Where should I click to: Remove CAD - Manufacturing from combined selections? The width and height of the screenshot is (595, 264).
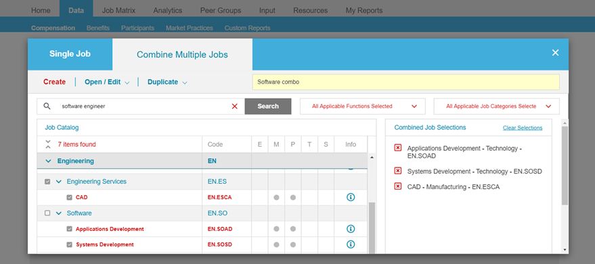pos(397,186)
